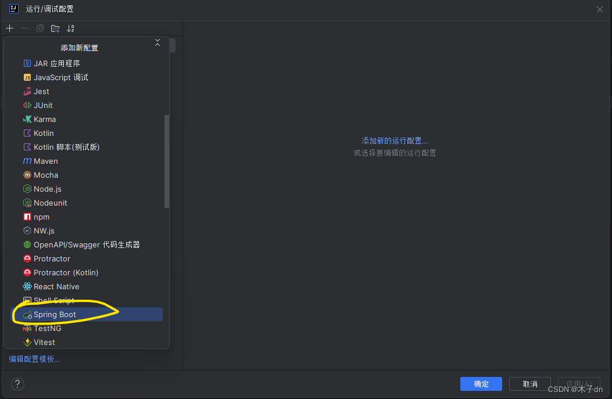
Task: Click the Maven m icon
Action: click(27, 161)
